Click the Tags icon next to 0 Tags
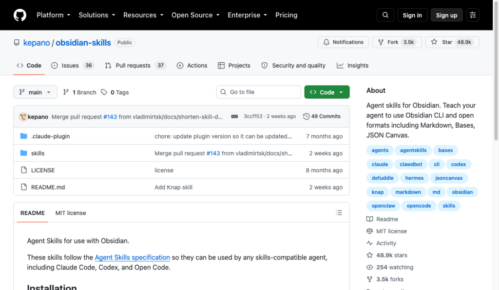Viewport: 499px width, 290px height. [x=104, y=92]
